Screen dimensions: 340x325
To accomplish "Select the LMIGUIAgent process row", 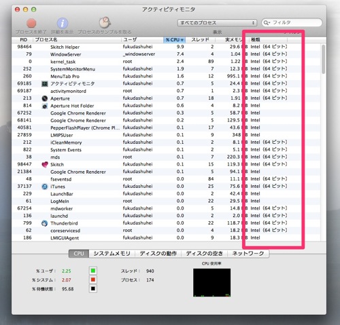I will (166, 237).
